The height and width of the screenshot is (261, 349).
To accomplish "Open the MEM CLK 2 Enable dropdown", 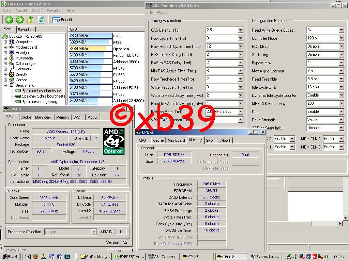I will pyautogui.click(x=342, y=139).
